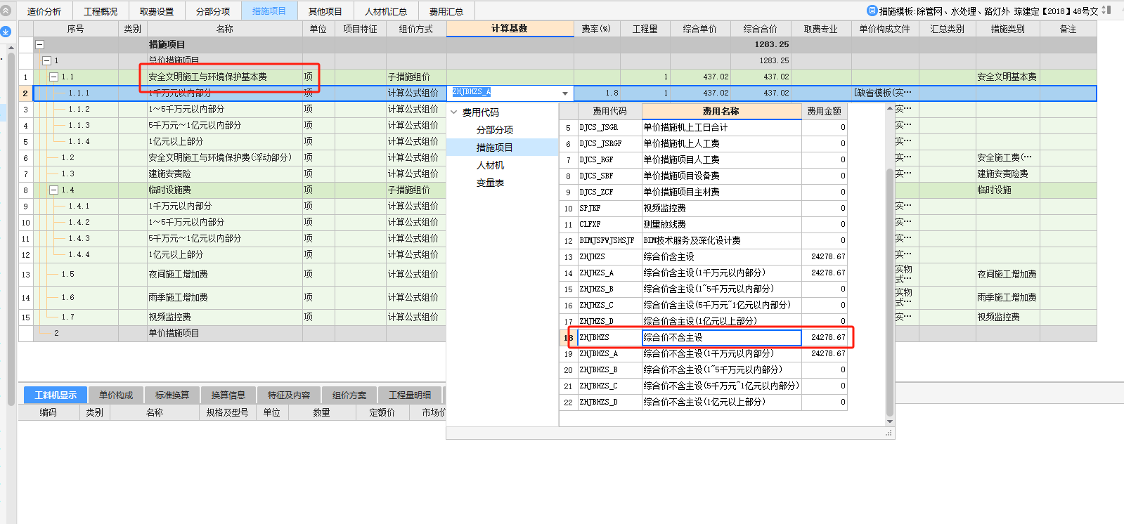The width and height of the screenshot is (1124, 524).
Task: Open the 特征及内容 bottom tab
Action: pos(289,395)
